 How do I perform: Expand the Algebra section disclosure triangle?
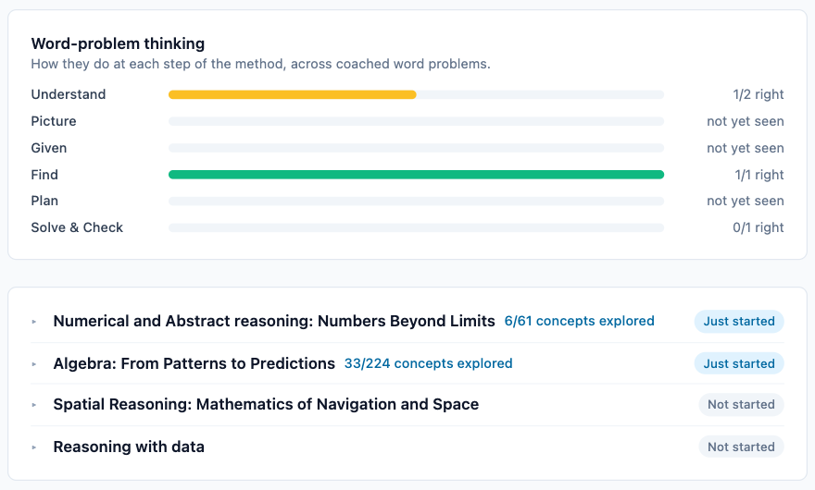point(33,364)
